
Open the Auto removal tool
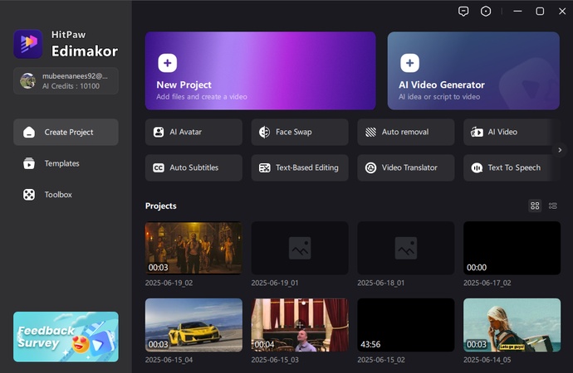[405, 132]
